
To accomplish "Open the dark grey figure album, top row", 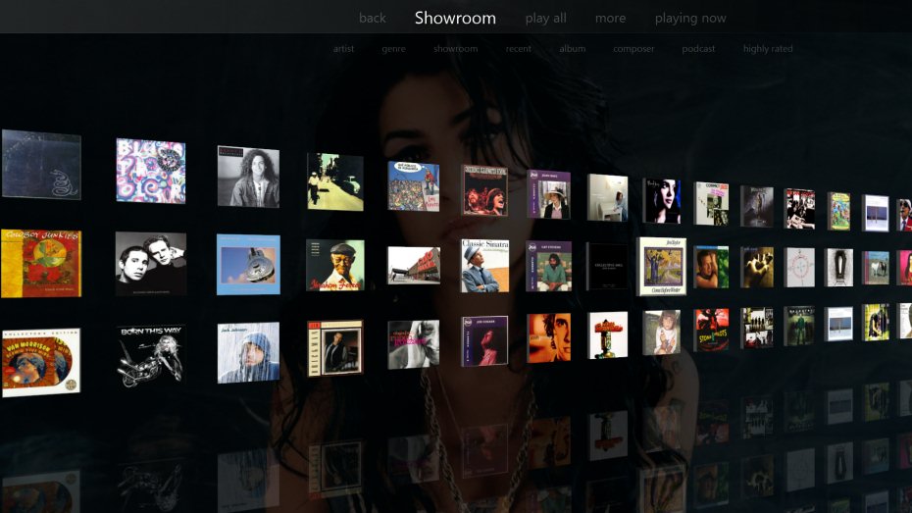I will (x=757, y=207).
